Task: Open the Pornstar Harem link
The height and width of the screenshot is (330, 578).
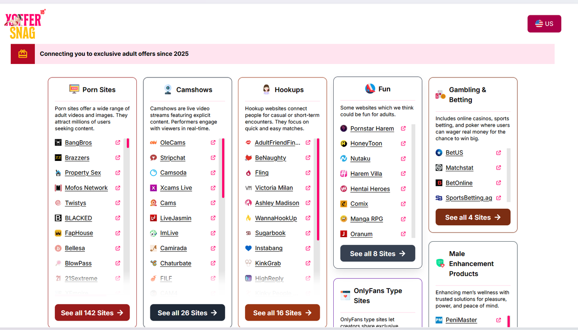Action: click(x=372, y=128)
